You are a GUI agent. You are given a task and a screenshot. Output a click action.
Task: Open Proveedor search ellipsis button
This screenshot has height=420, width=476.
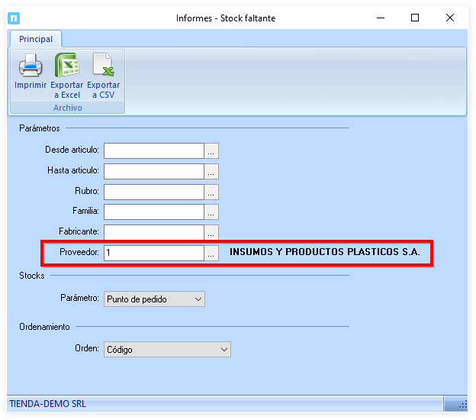click(x=212, y=253)
